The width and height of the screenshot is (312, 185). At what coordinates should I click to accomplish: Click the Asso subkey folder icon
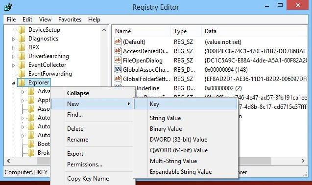click(x=31, y=109)
